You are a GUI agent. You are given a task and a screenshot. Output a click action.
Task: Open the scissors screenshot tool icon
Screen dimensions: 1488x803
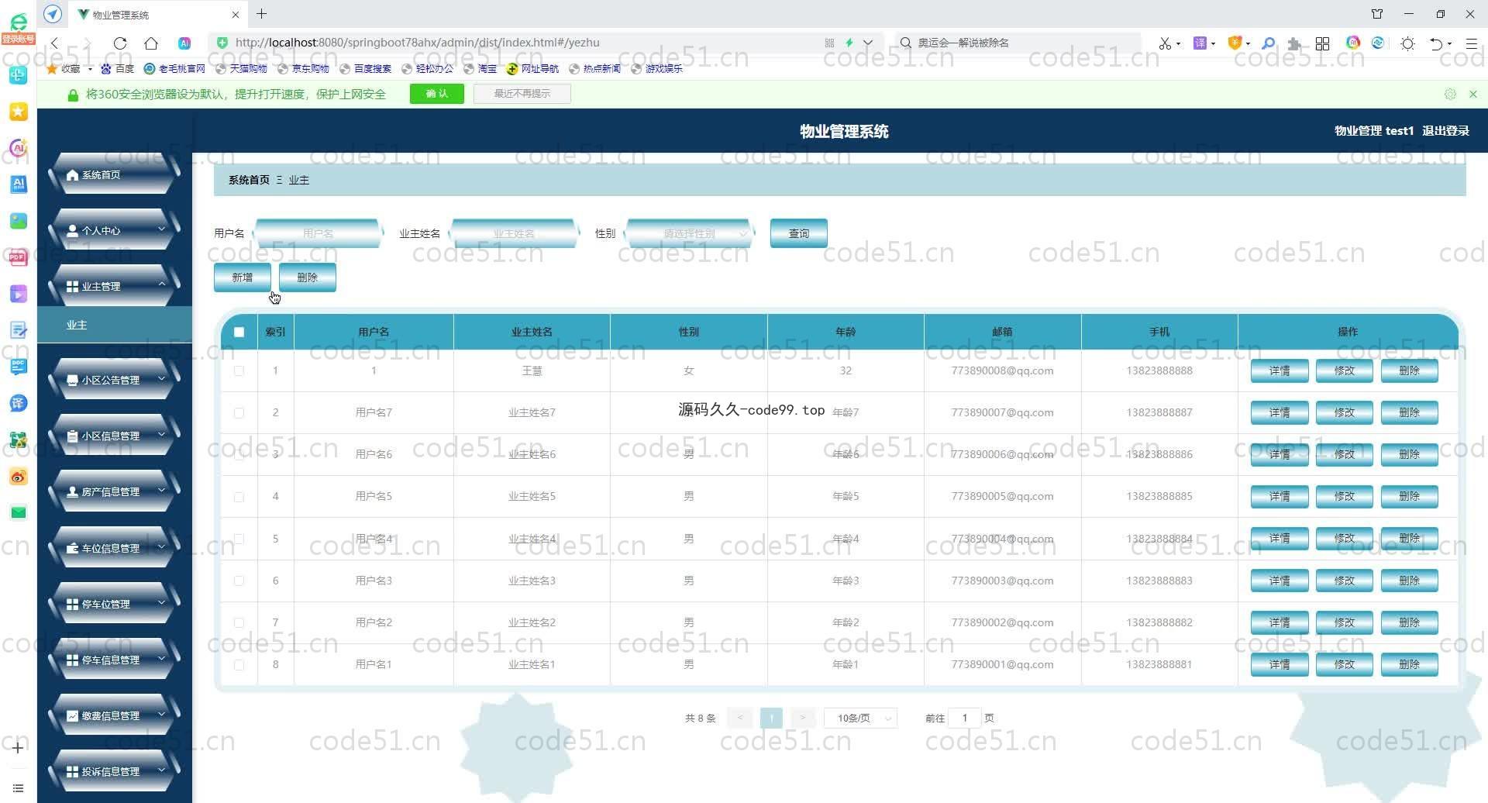tap(1165, 43)
